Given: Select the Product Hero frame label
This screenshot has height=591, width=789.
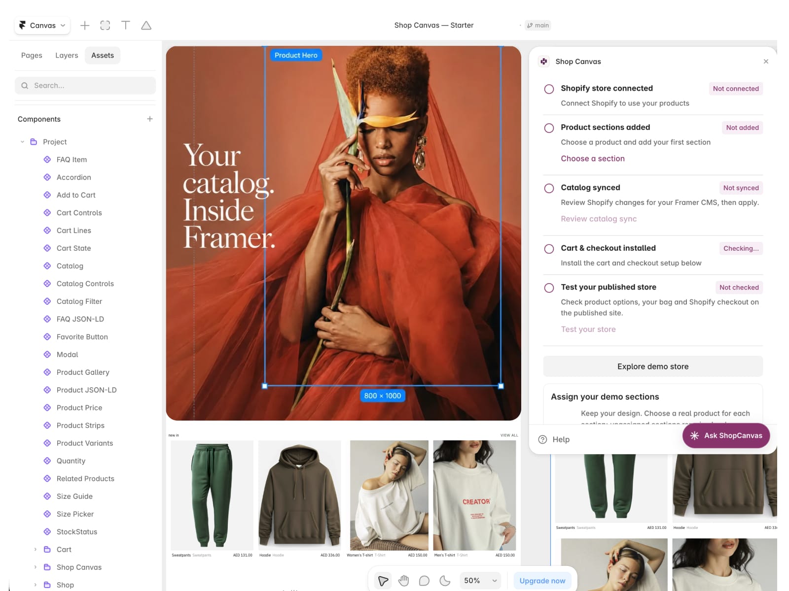Looking at the screenshot, I should point(296,55).
